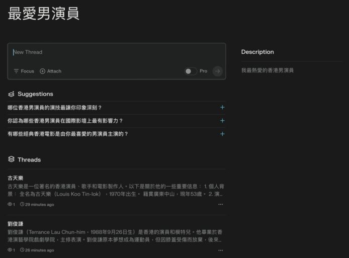This screenshot has width=349, height=258.
Task: Click clock icon beside 29 minutes ago
Action: point(22,205)
